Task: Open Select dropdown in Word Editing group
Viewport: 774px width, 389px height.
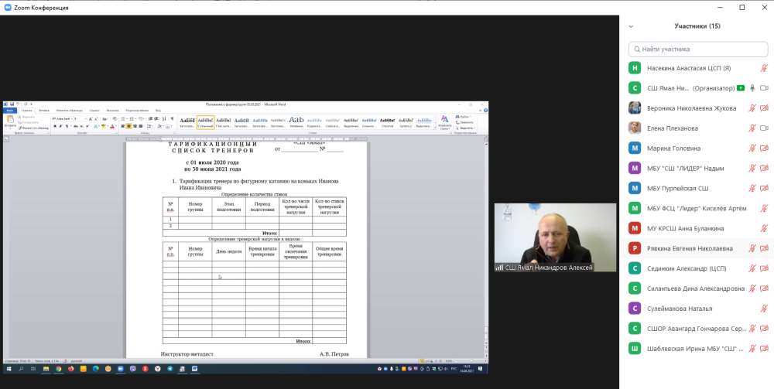Action: [465, 128]
